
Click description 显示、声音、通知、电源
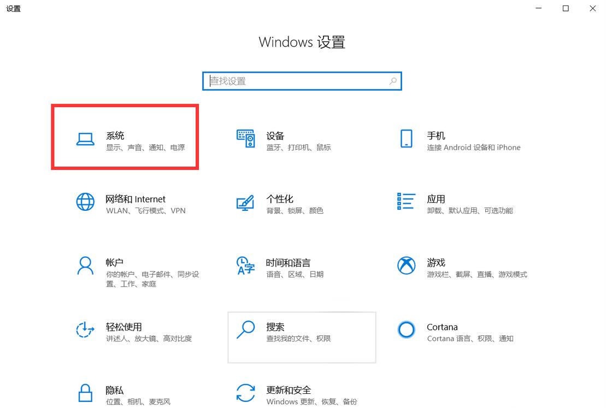coord(145,147)
